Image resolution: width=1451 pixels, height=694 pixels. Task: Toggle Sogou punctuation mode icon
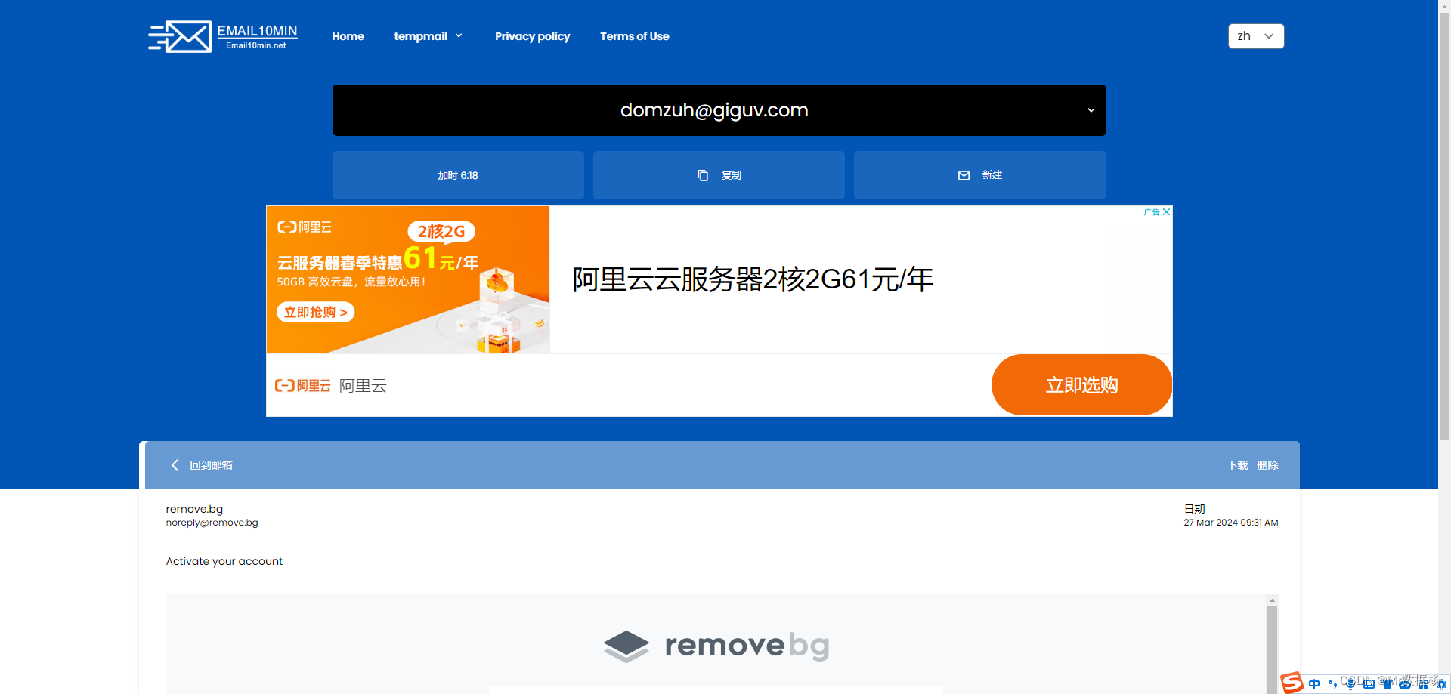pyautogui.click(x=1332, y=684)
